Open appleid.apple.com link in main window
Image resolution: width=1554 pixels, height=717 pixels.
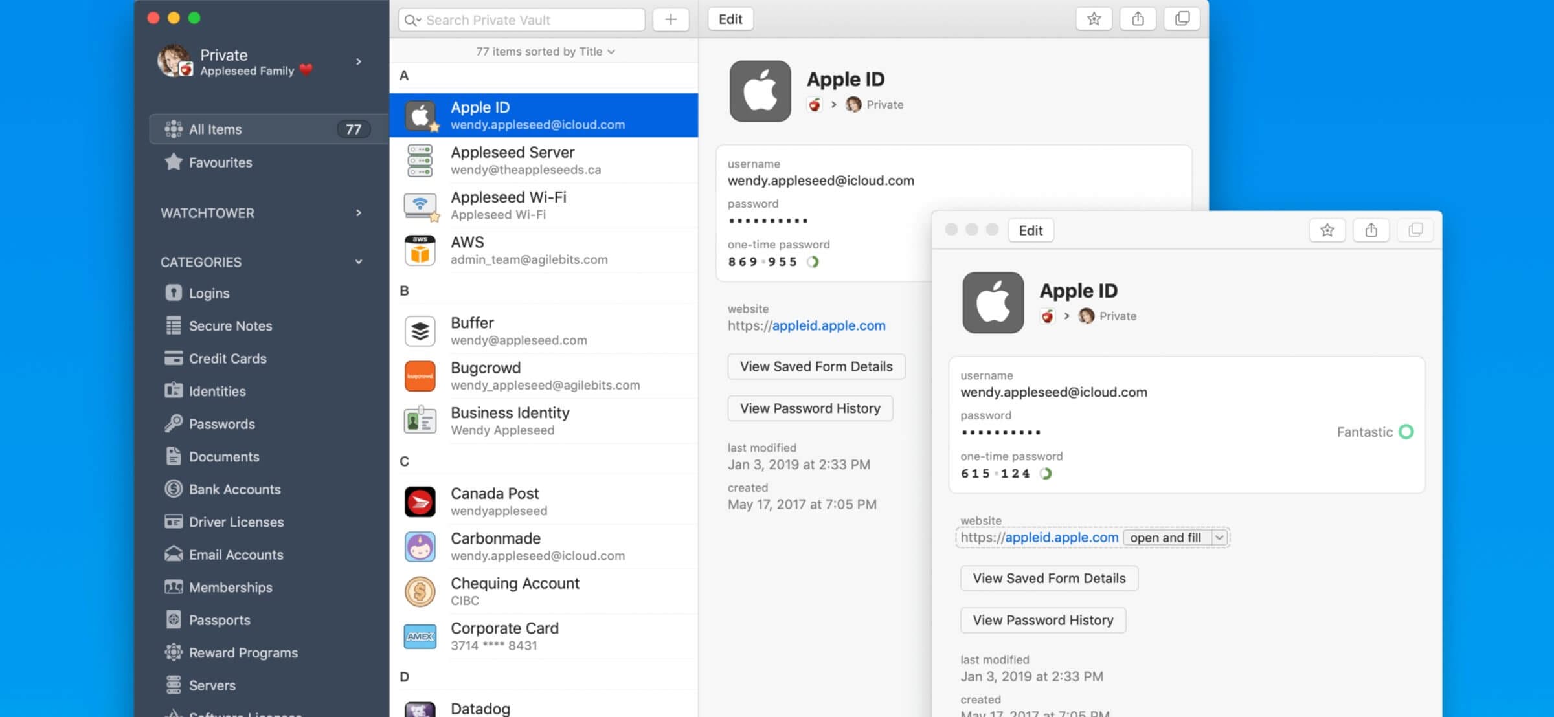pos(829,325)
